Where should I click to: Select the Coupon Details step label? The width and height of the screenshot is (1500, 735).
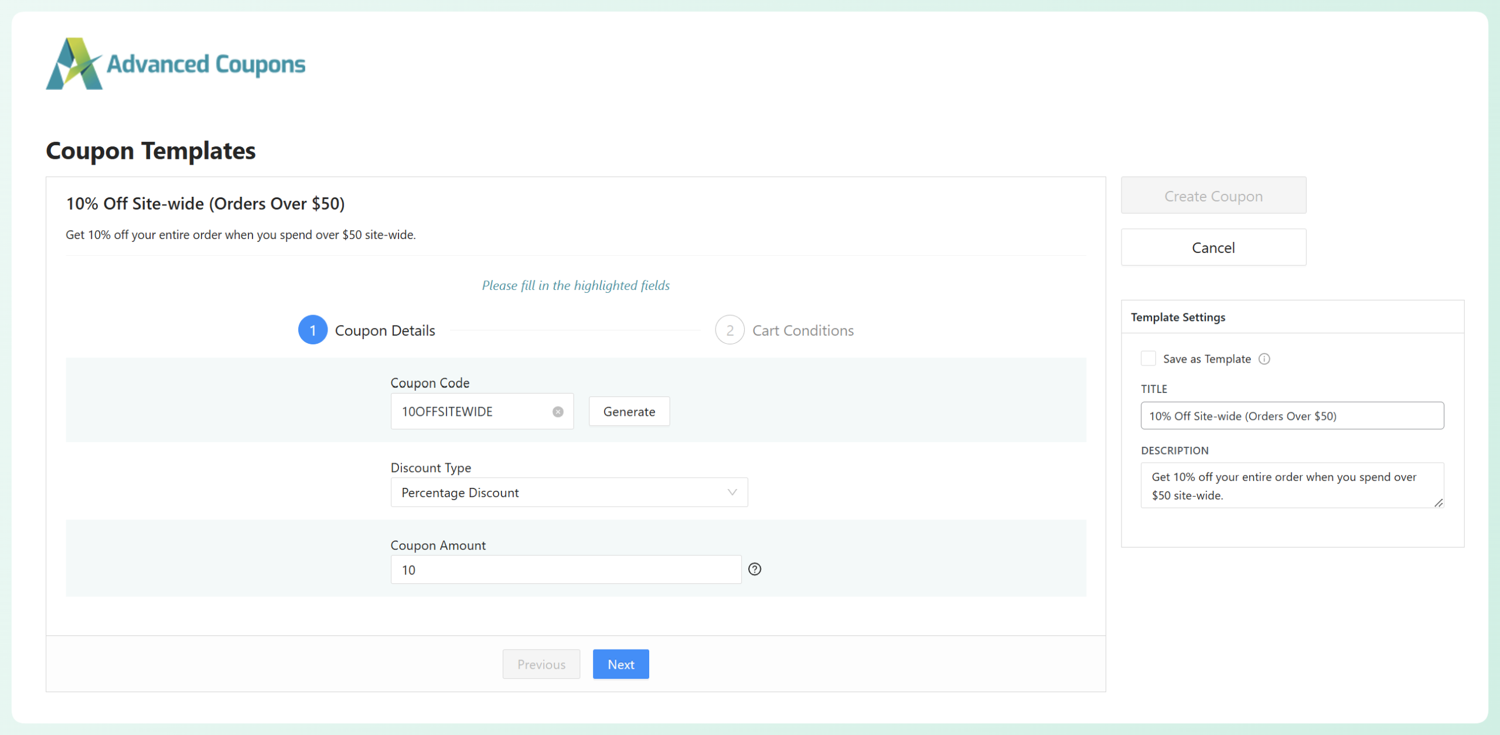click(x=385, y=331)
